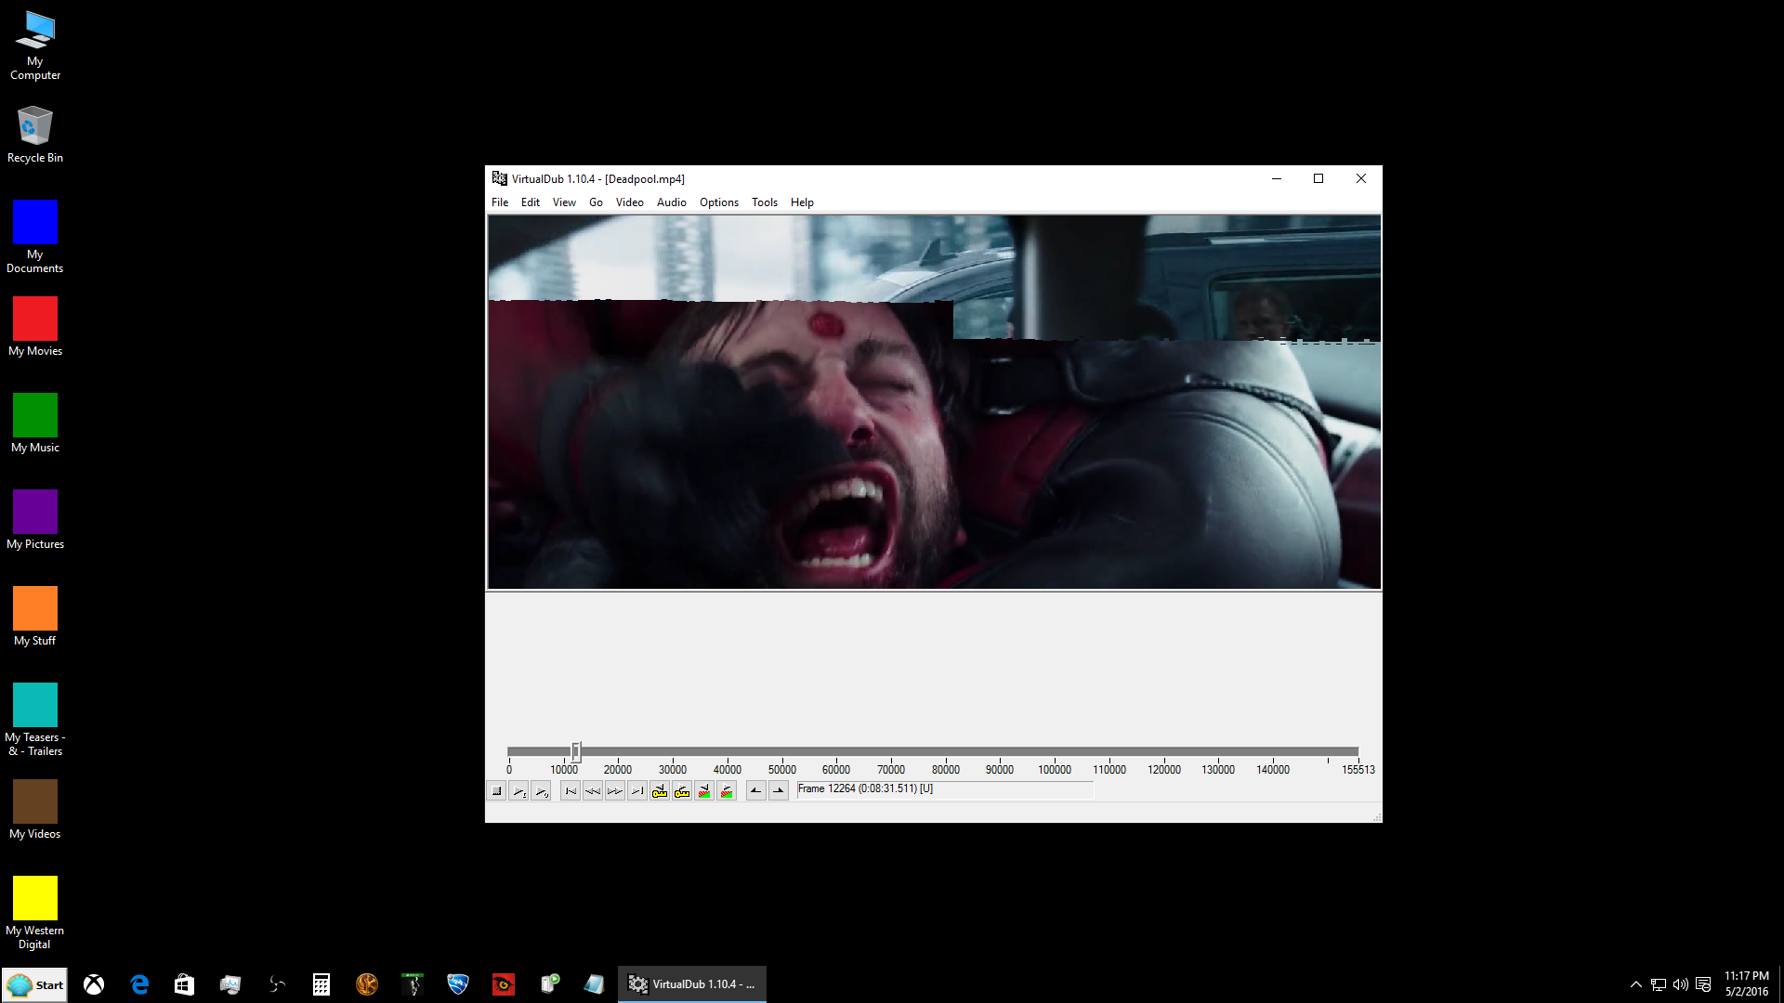Screen dimensions: 1784x1003
Task: Set the selection start mark
Action: coord(756,791)
